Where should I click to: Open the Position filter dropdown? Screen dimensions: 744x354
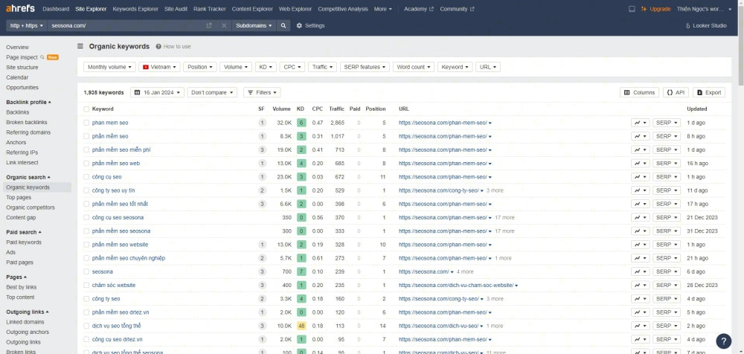click(199, 67)
